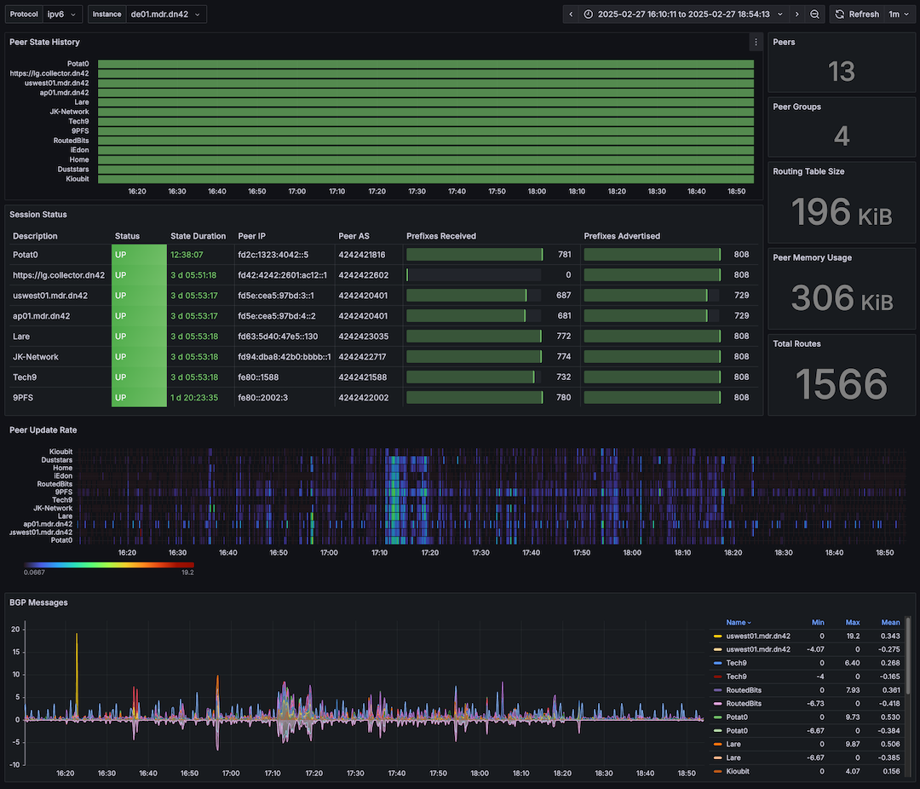The height and width of the screenshot is (789, 920).
Task: Open the Instance de01.mdr.dn42 dropdown
Action: tap(166, 14)
